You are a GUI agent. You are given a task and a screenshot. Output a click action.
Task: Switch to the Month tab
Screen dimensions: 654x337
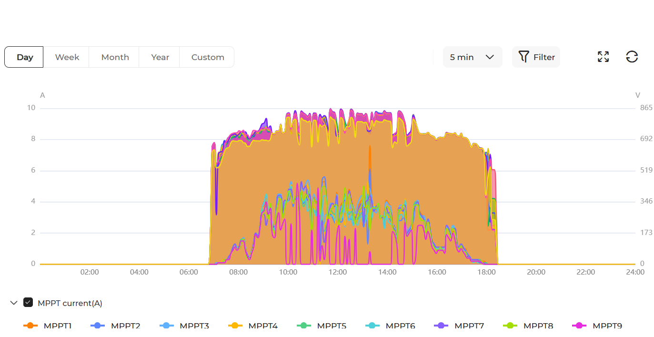click(x=114, y=57)
